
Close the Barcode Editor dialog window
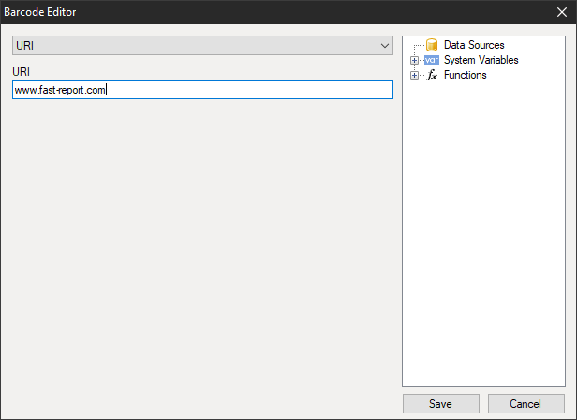click(560, 12)
